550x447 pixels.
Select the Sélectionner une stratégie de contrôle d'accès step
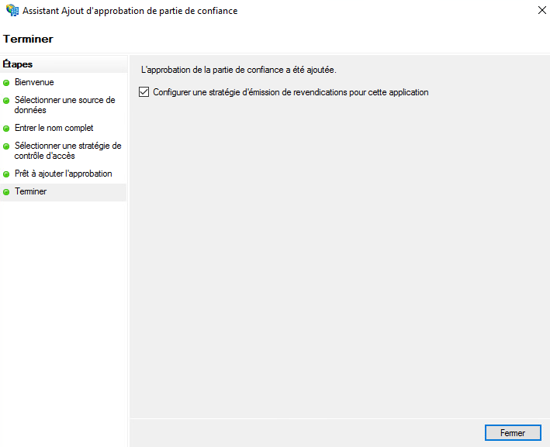point(67,150)
